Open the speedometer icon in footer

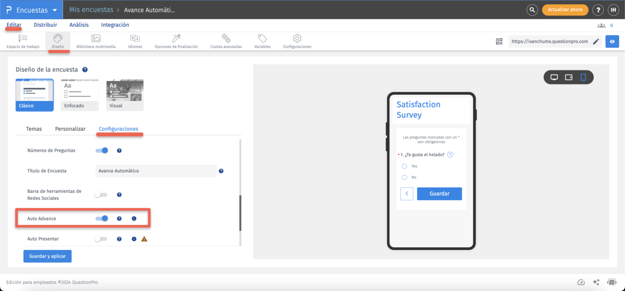[581, 282]
